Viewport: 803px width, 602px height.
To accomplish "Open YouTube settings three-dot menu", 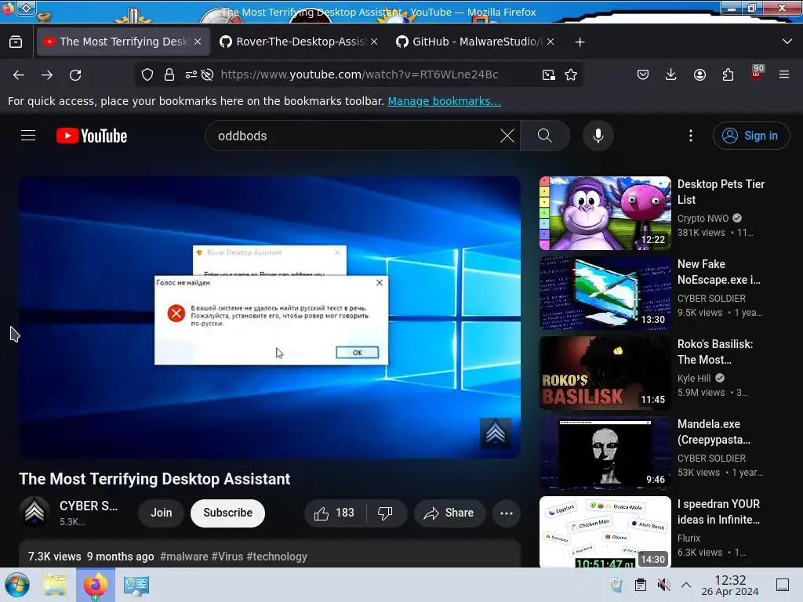I will [691, 136].
